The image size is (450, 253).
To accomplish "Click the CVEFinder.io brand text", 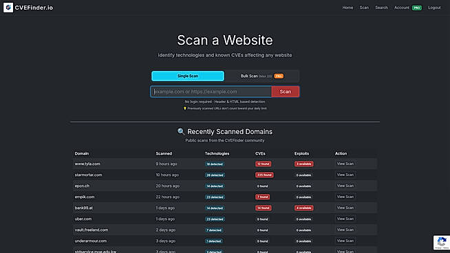I will pyautogui.click(x=34, y=8).
